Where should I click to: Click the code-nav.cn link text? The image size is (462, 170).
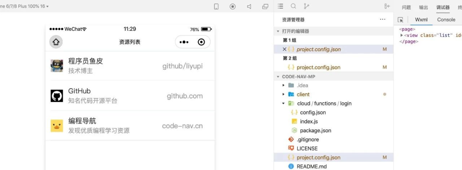pyautogui.click(x=182, y=126)
